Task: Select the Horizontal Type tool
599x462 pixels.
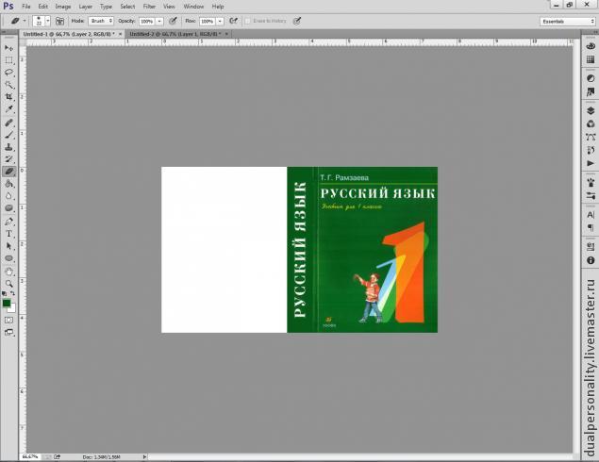Action: (9, 233)
